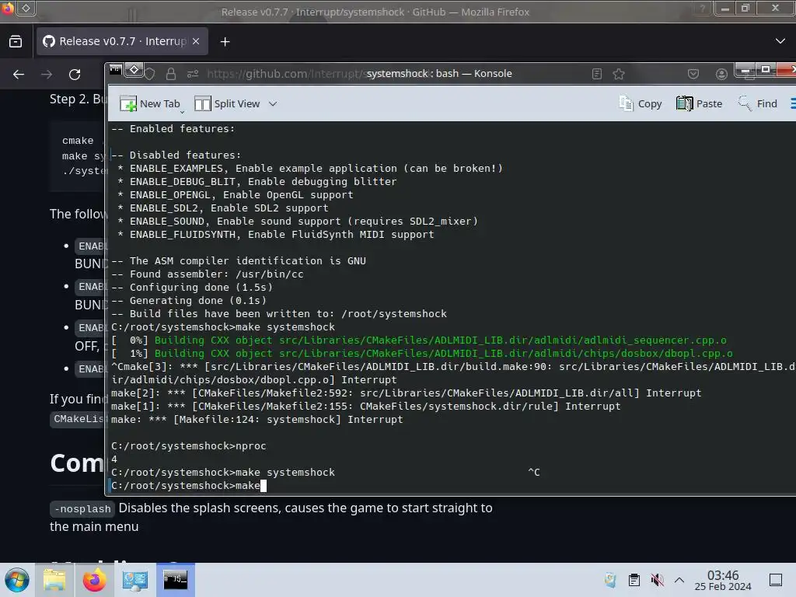Image resolution: width=796 pixels, height=597 pixels.
Task: Expand the Split View dropdown chevron
Action: click(273, 103)
